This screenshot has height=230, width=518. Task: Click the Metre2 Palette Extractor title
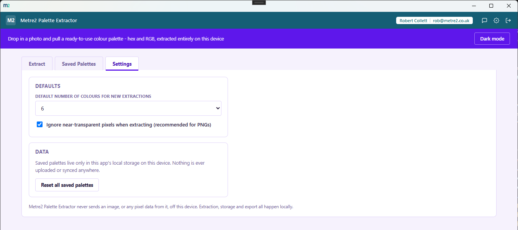coord(49,21)
